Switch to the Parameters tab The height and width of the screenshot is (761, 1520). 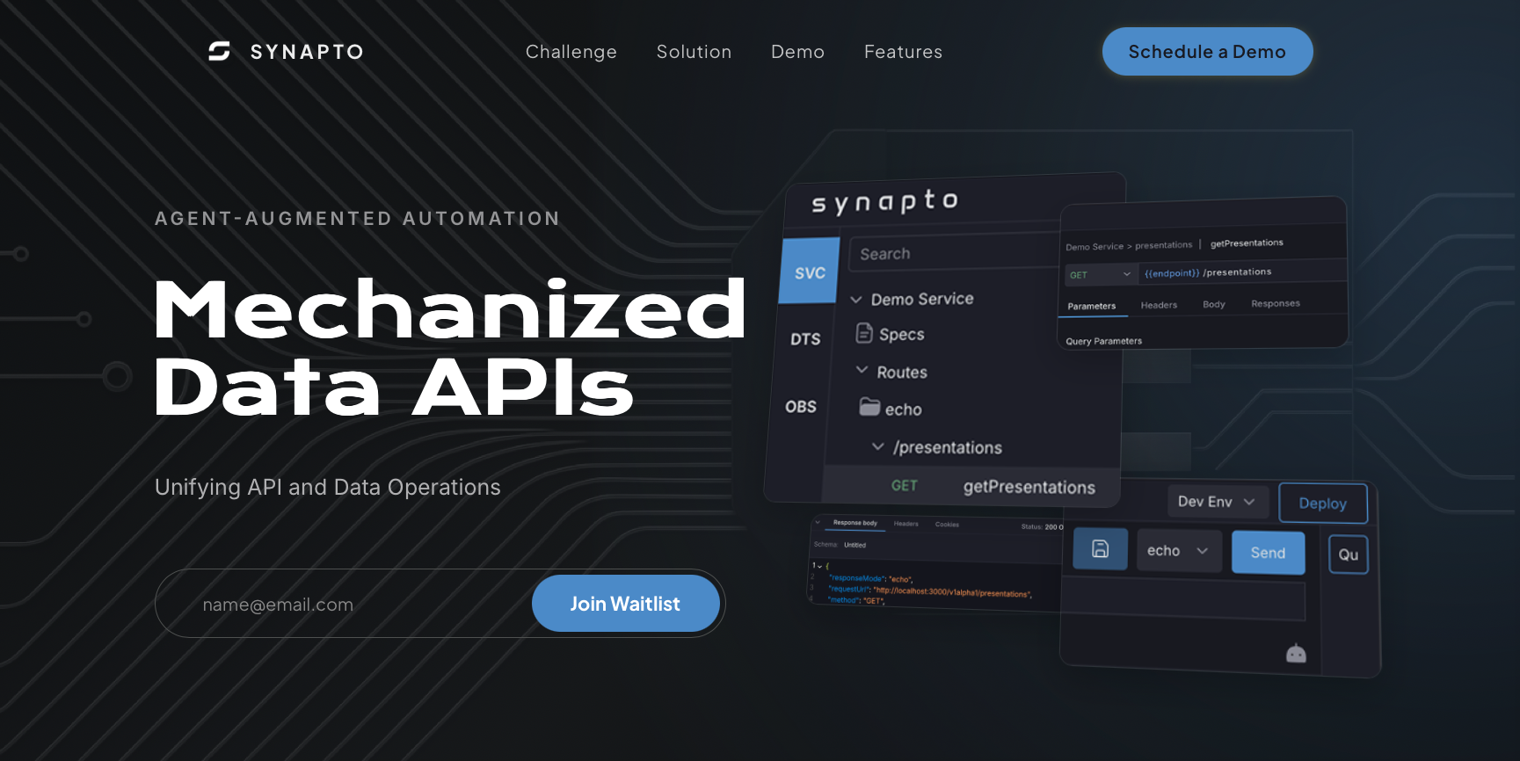1092,306
